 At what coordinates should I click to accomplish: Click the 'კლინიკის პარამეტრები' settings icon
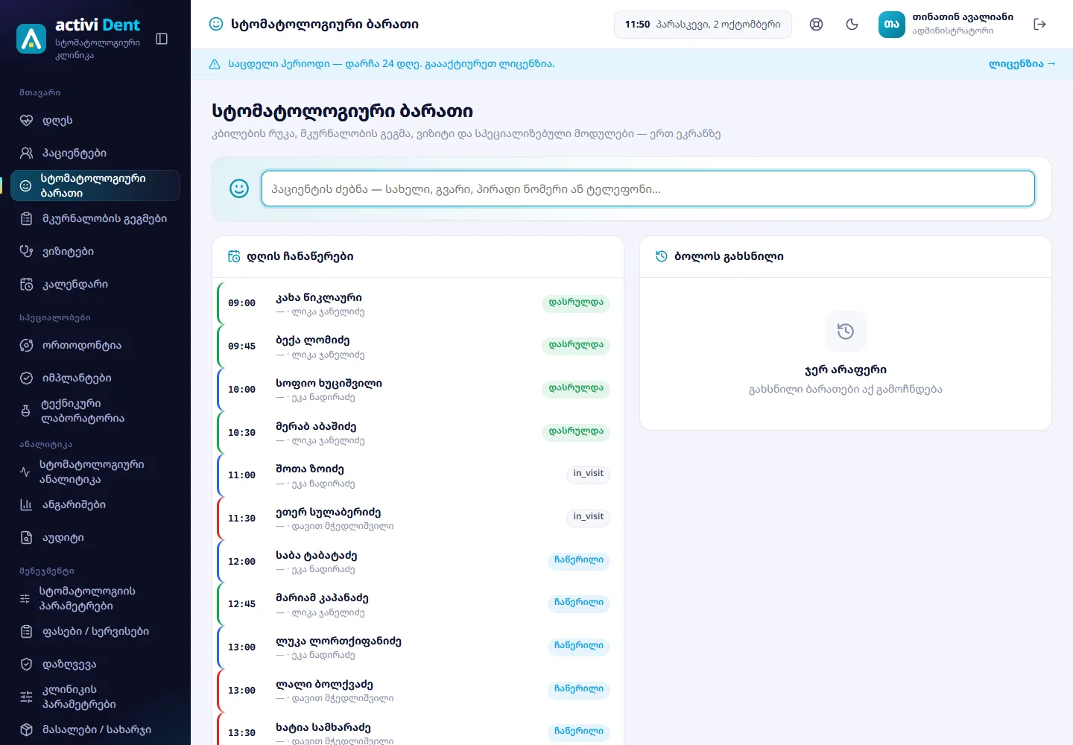point(26,697)
